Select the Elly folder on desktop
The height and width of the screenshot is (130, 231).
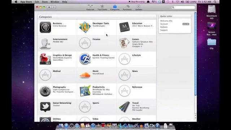[x=212, y=44]
